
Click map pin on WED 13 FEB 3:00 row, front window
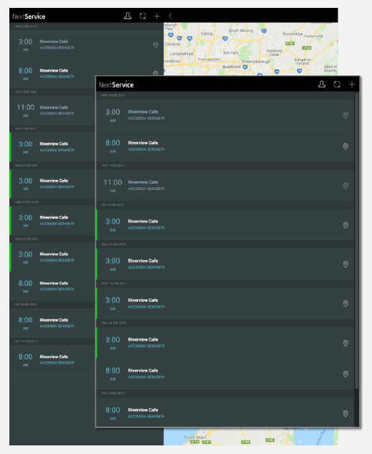345,303
